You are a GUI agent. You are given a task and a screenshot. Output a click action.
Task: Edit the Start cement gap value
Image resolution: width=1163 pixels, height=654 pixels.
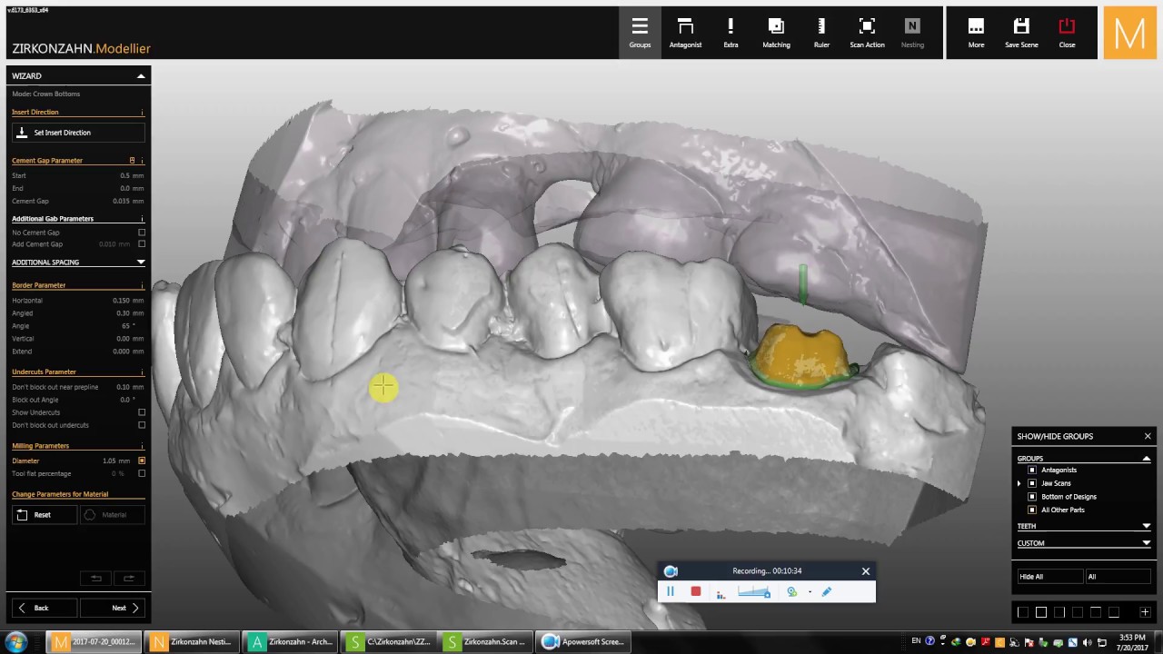coord(124,175)
